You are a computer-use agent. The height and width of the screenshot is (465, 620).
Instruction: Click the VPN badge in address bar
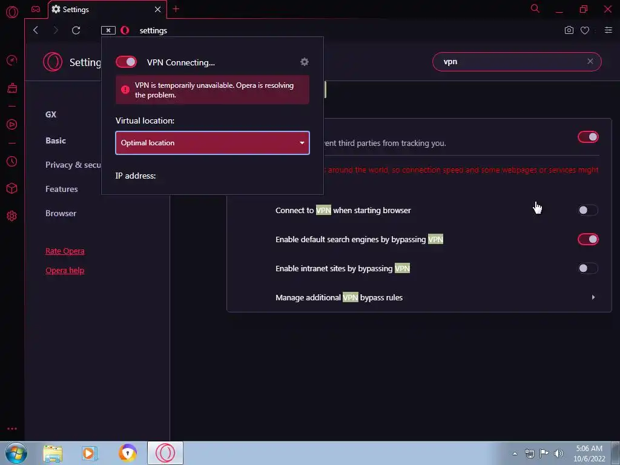pyautogui.click(x=108, y=30)
